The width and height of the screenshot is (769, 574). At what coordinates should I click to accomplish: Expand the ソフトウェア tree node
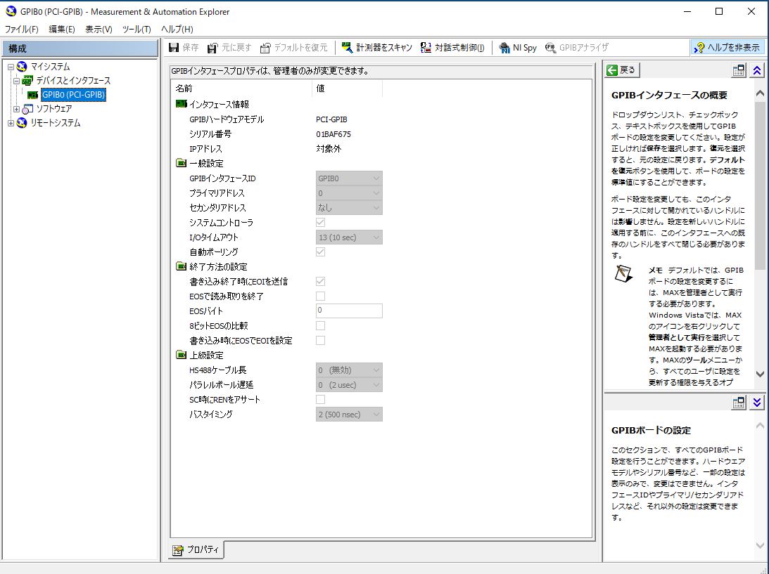(x=17, y=109)
